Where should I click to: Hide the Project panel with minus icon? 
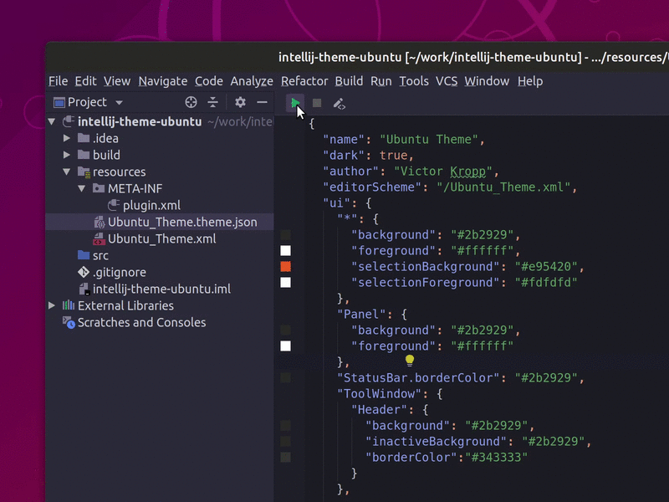[262, 102]
